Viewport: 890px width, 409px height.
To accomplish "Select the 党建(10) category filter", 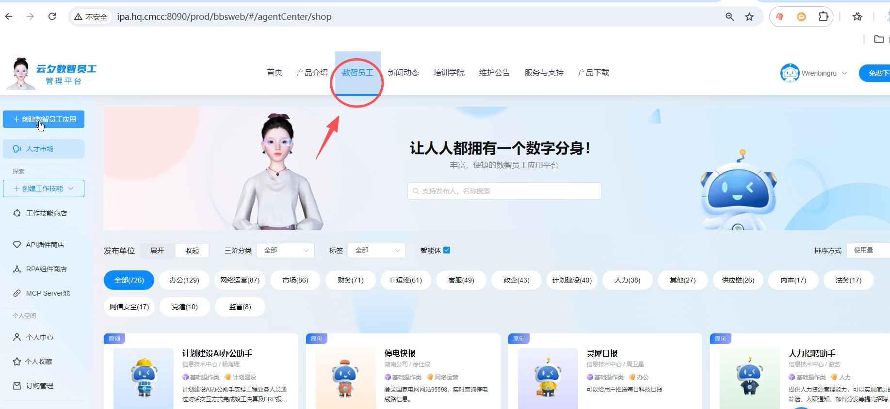I will point(185,307).
